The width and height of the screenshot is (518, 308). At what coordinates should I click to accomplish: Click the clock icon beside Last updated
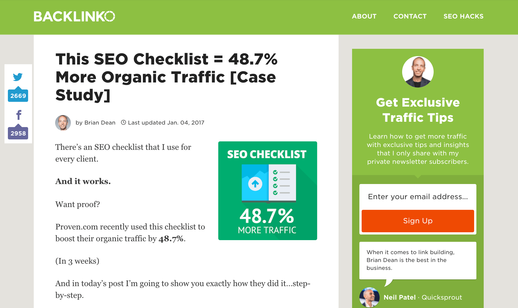[123, 122]
